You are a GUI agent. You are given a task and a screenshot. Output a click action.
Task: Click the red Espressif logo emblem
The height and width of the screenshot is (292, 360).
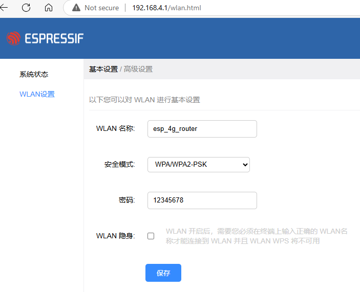pos(13,38)
